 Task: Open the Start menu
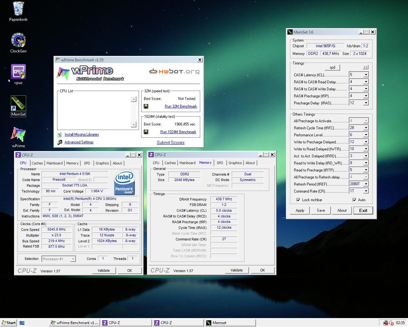pos(9,323)
